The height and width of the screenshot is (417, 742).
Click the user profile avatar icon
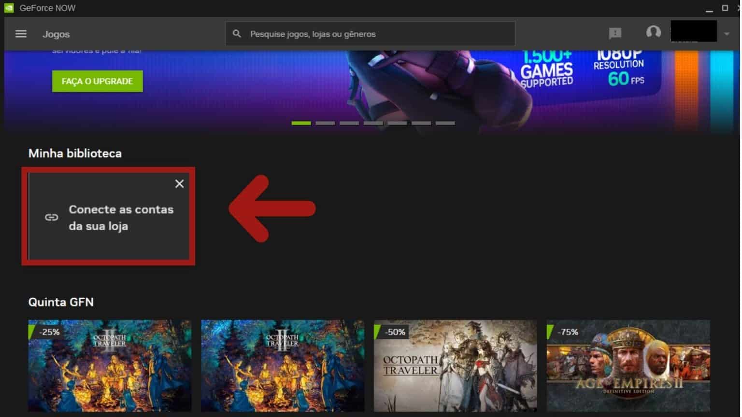pos(653,33)
